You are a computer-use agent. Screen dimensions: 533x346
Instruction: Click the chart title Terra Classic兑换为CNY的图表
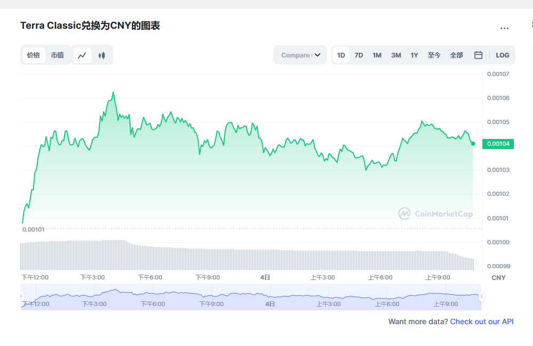point(90,26)
